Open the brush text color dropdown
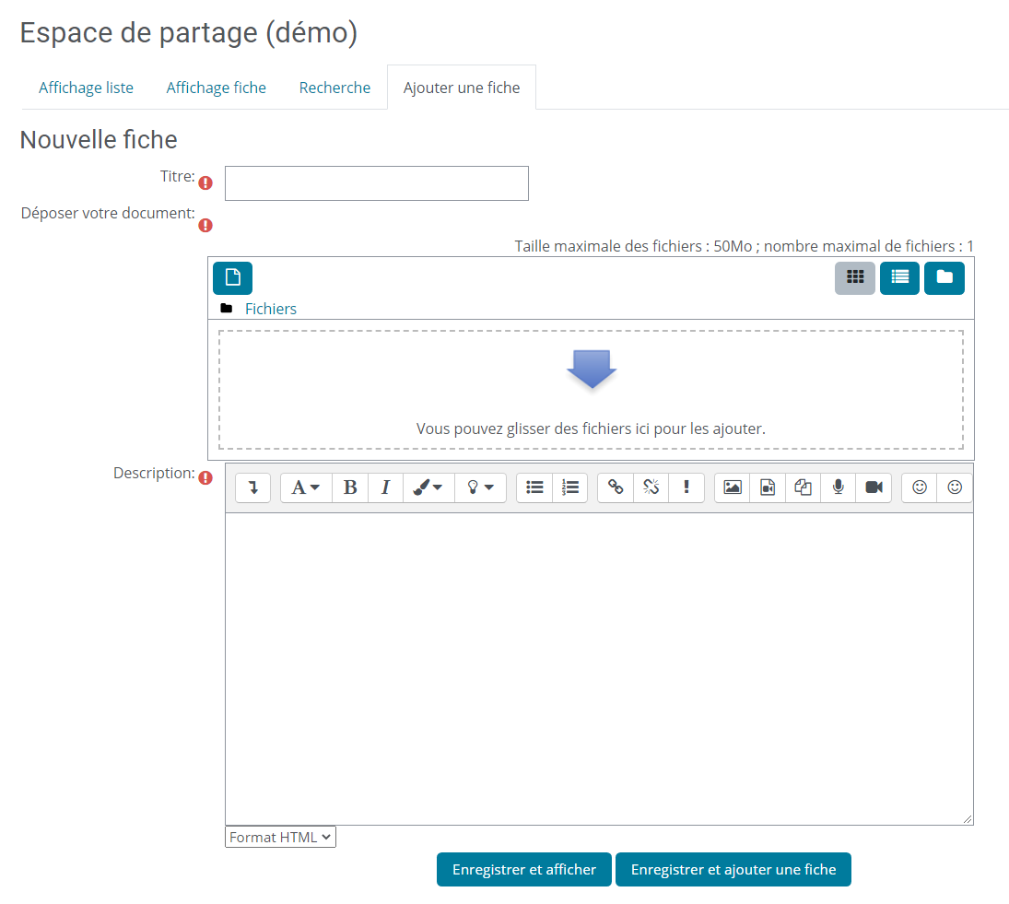Screen dimensions: 1009x904 (428, 487)
